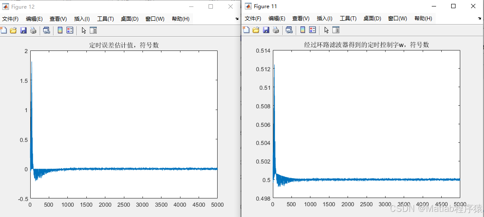Click MATLAB logo icon in Figure 11 title bar

tap(248, 6)
